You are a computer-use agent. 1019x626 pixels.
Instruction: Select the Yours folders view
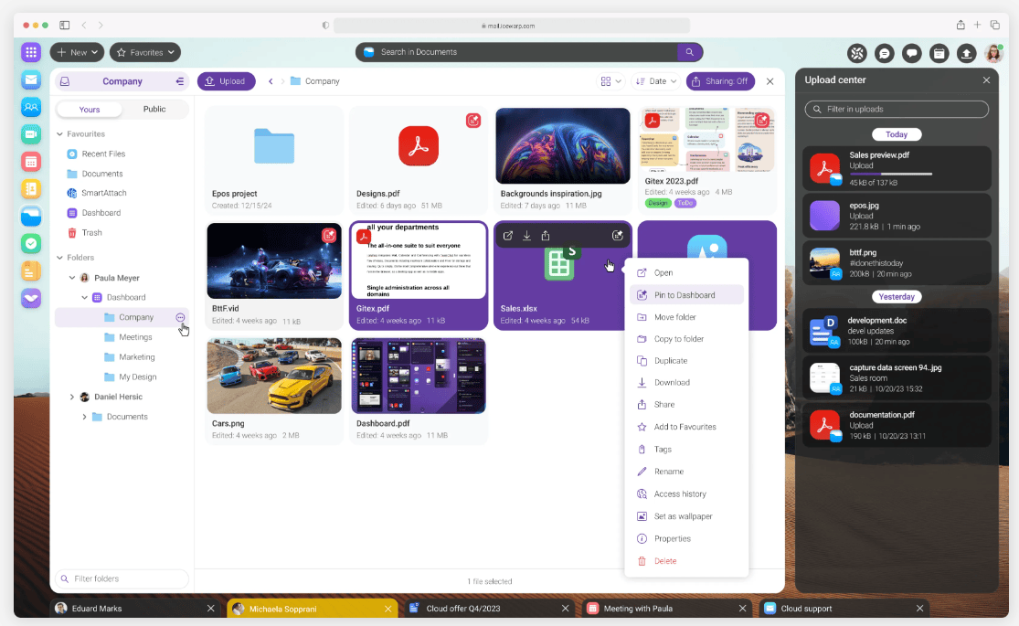pos(90,110)
